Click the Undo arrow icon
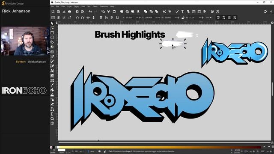The height and width of the screenshot is (154, 274). click(90, 12)
